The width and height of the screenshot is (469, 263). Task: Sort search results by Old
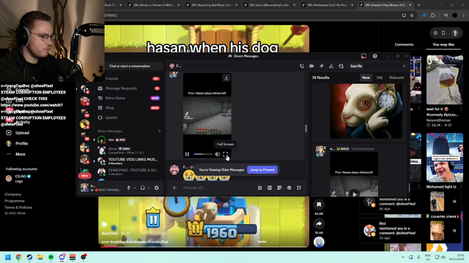pyautogui.click(x=380, y=77)
